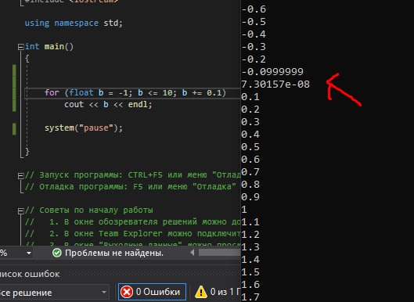Click the horizontal scrollbar left arrow
Screen dimensions: 414x302
click(x=193, y=253)
